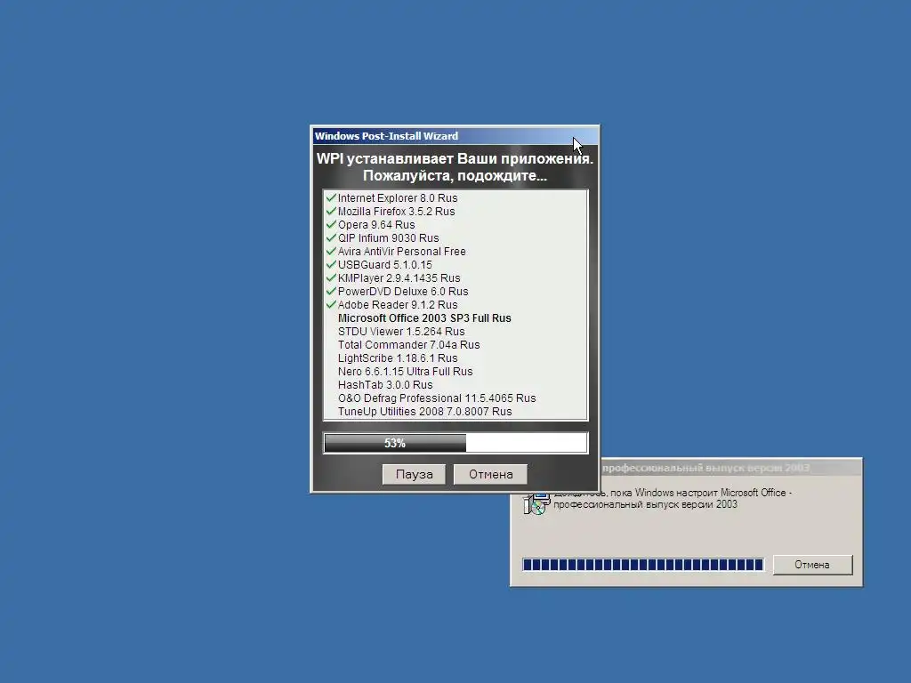911x683 pixels.
Task: Click the checkmark beside Mozilla Firefox 3.5.2 Rus
Action: click(x=331, y=211)
